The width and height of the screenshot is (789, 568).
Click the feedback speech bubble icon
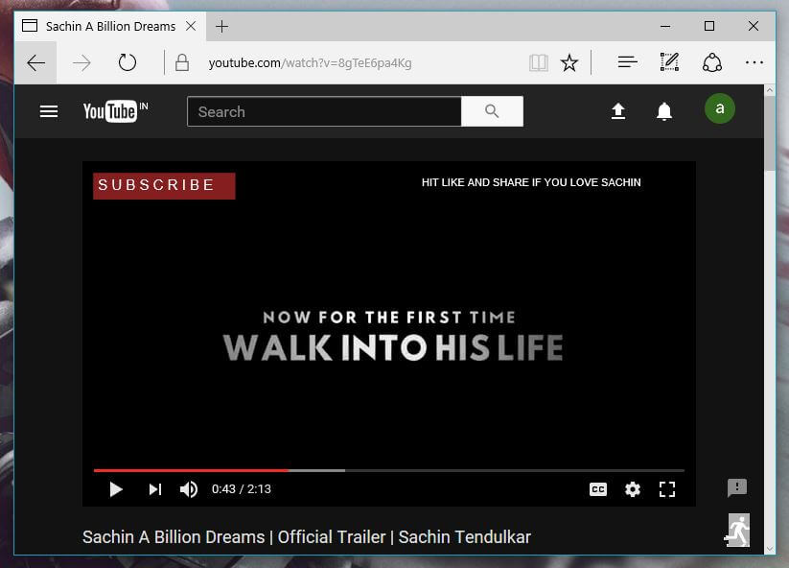pyautogui.click(x=737, y=487)
